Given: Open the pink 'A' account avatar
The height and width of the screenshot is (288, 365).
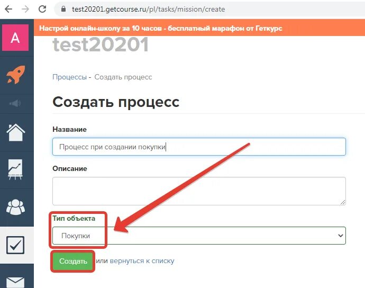Looking at the screenshot, I should click(15, 38).
